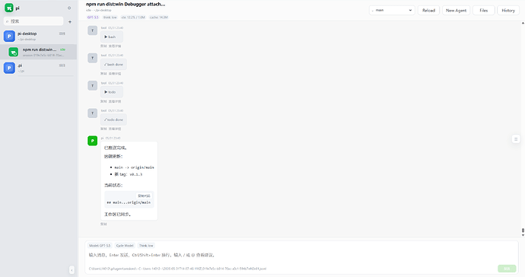Click copy link under 'todo done' message
Viewport: 525px width, 277px height.
click(x=103, y=129)
